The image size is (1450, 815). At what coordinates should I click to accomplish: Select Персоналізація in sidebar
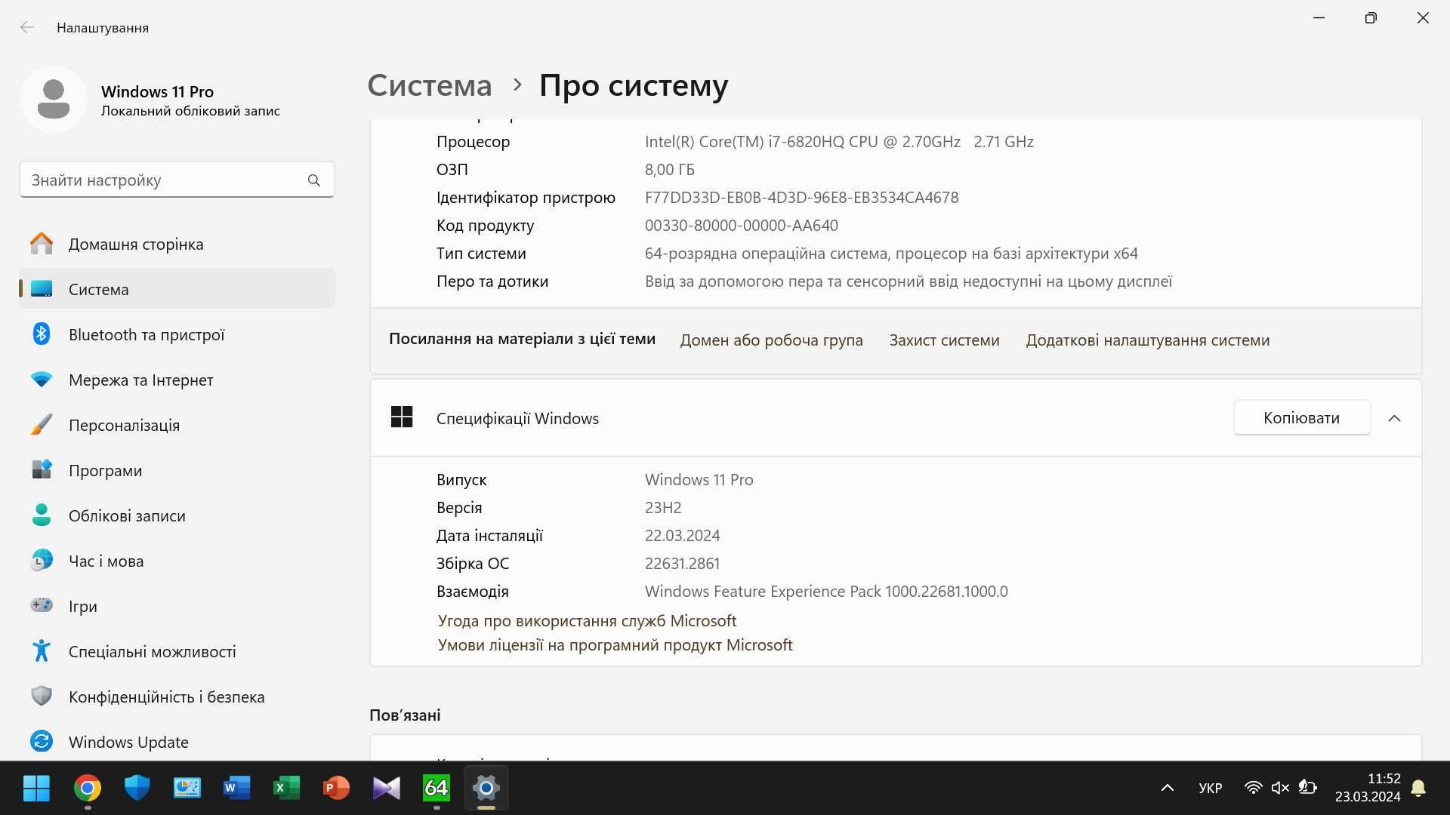tap(177, 425)
